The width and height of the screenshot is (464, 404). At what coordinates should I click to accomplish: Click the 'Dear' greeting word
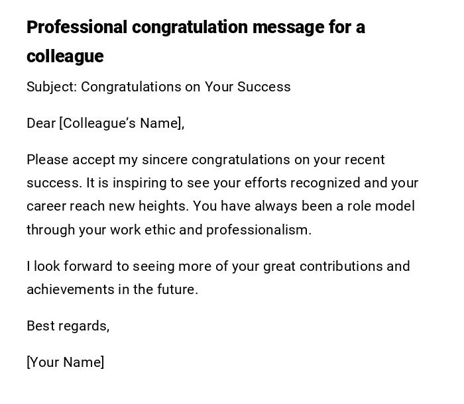40,123
